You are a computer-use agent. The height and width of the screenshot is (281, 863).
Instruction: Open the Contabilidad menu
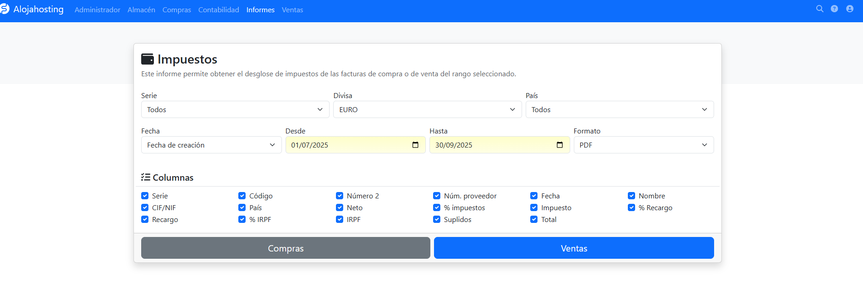(x=218, y=10)
